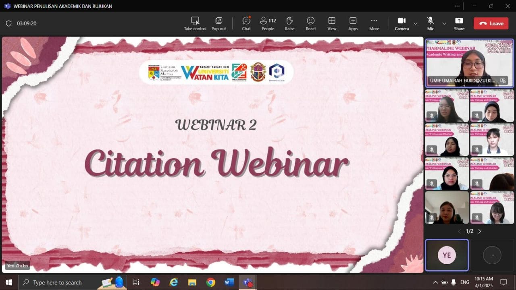Open the React emoji options
The height and width of the screenshot is (290, 516).
pyautogui.click(x=311, y=23)
